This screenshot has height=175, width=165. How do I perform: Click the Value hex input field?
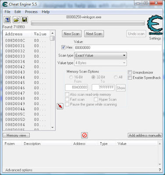point(118,48)
